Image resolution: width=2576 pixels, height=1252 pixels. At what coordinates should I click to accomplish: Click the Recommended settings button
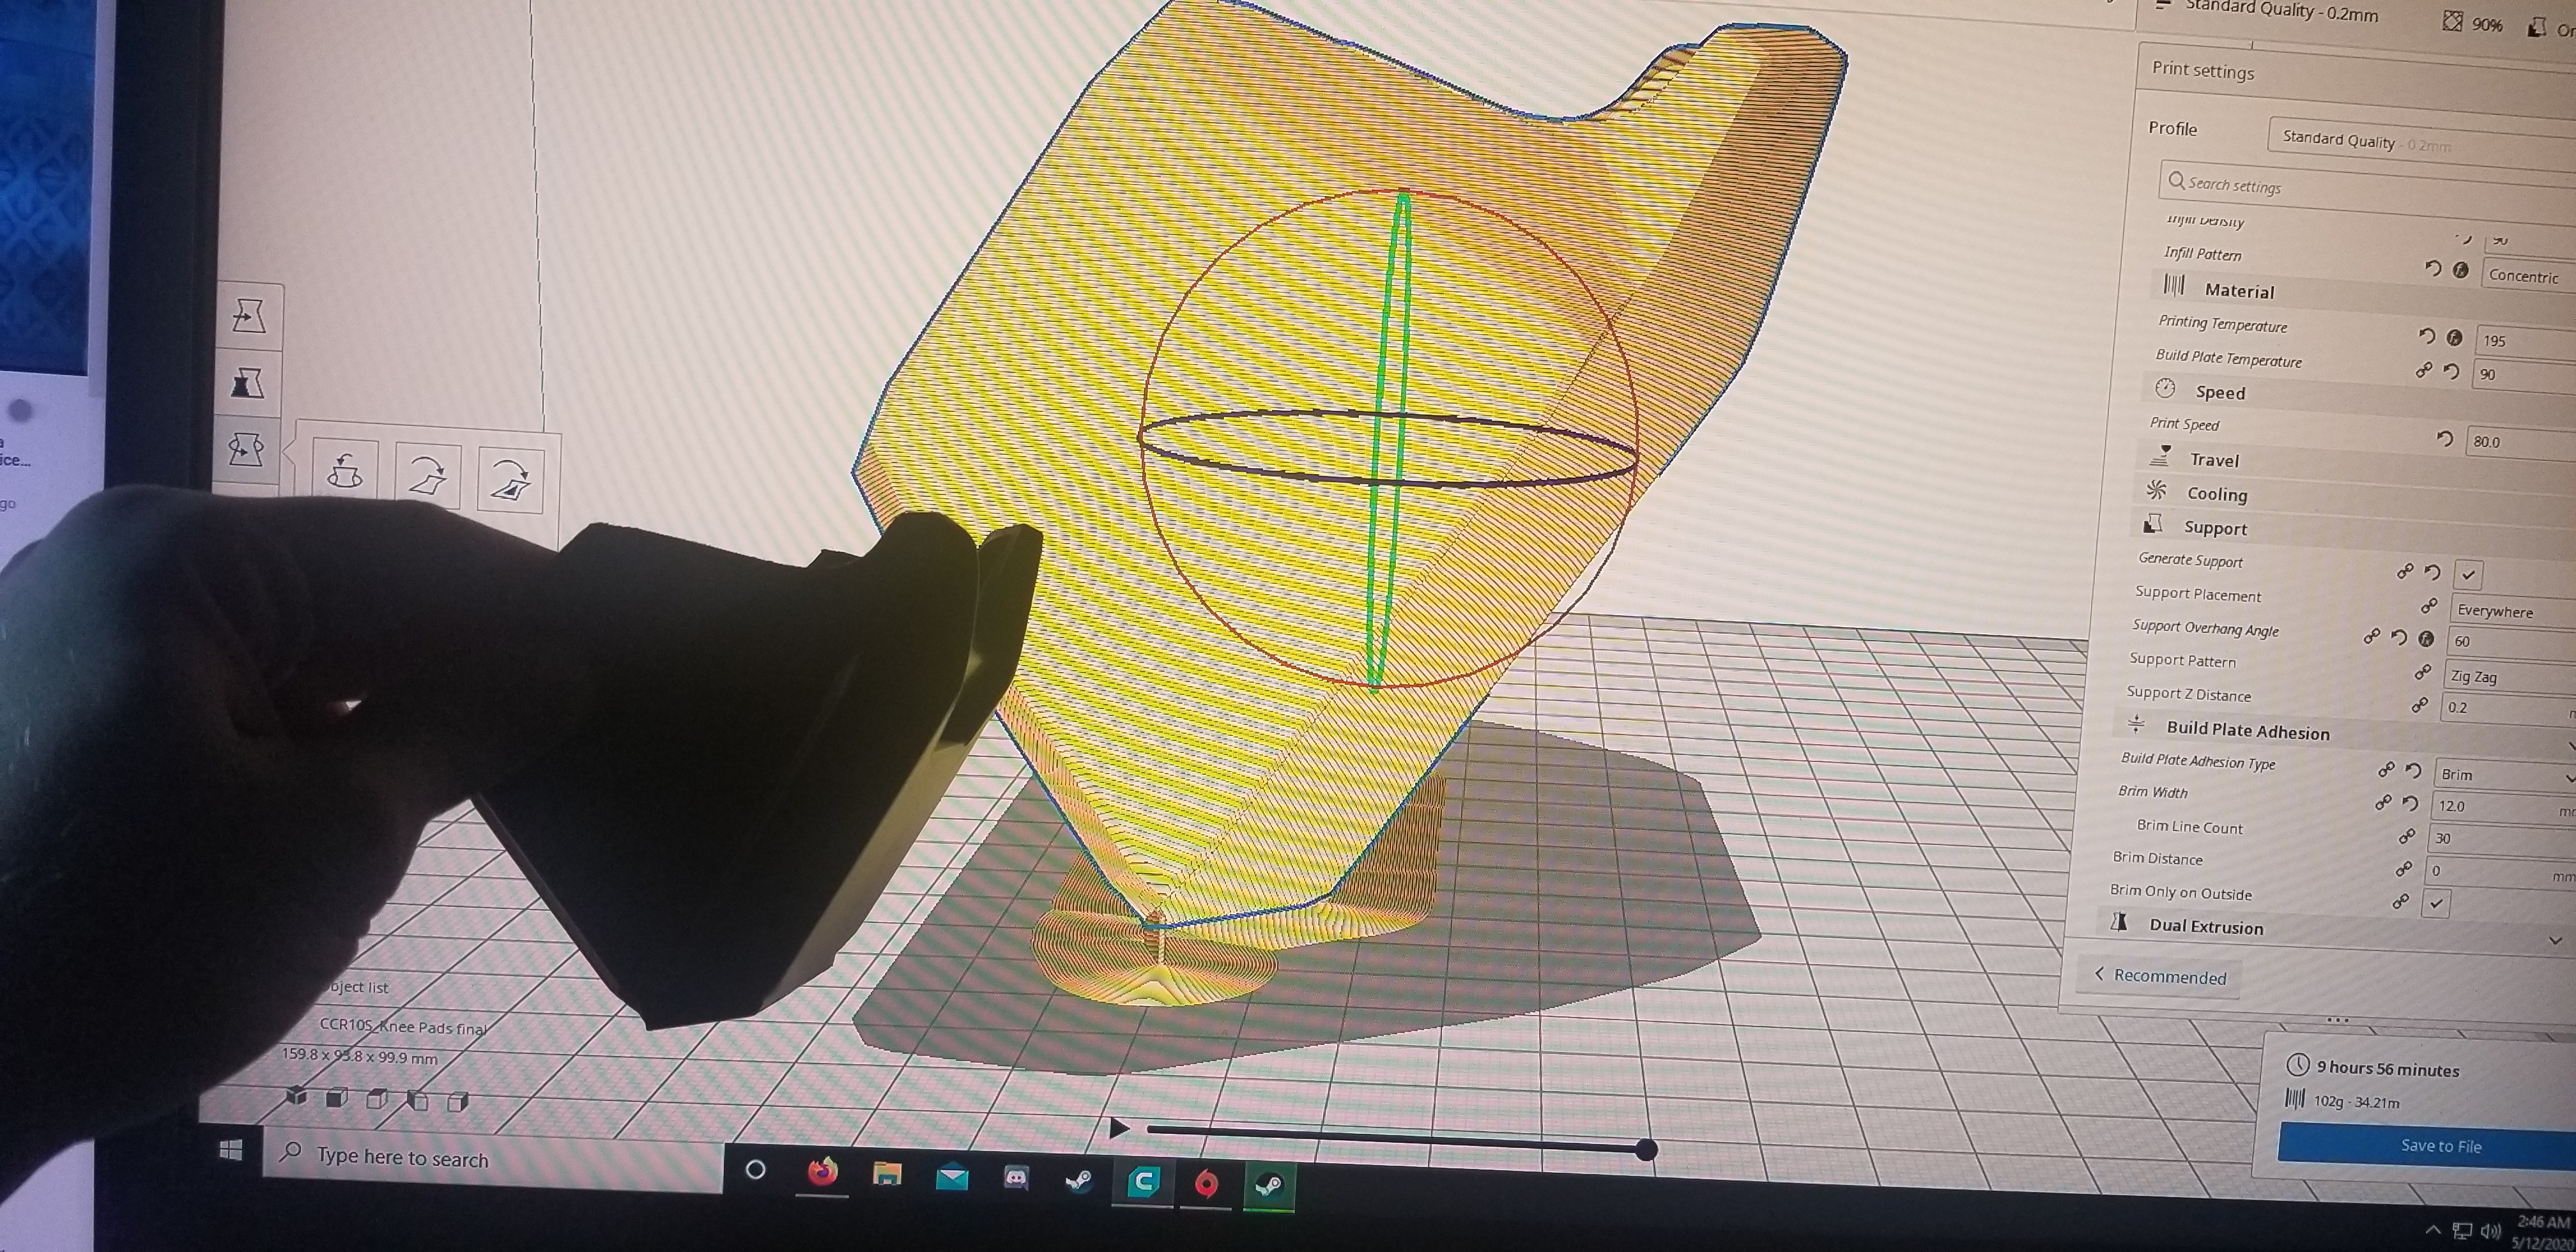click(2160, 976)
